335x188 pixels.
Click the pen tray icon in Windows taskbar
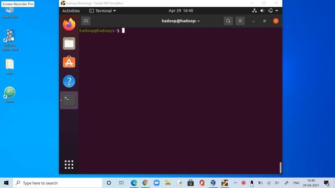pyautogui.click(x=286, y=183)
